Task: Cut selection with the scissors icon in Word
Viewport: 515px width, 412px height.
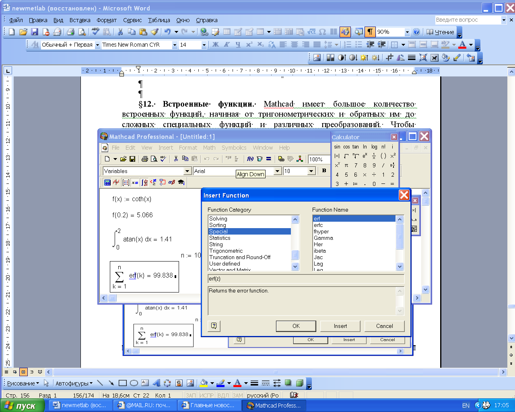Action: (x=120, y=32)
